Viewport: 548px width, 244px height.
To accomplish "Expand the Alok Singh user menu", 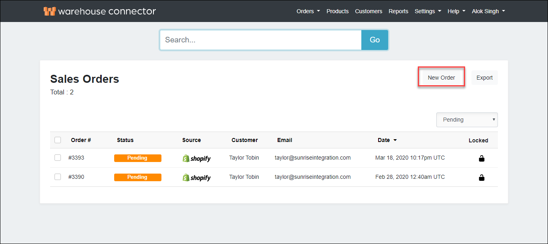I will (x=488, y=11).
